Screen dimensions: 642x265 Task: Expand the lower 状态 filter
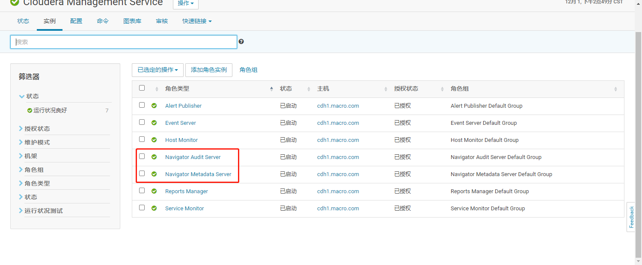tap(28, 197)
